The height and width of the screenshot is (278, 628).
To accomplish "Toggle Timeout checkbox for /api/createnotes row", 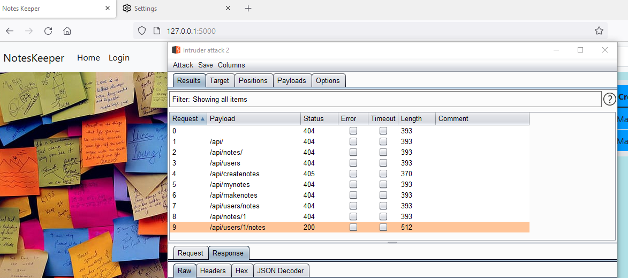I will [x=383, y=174].
